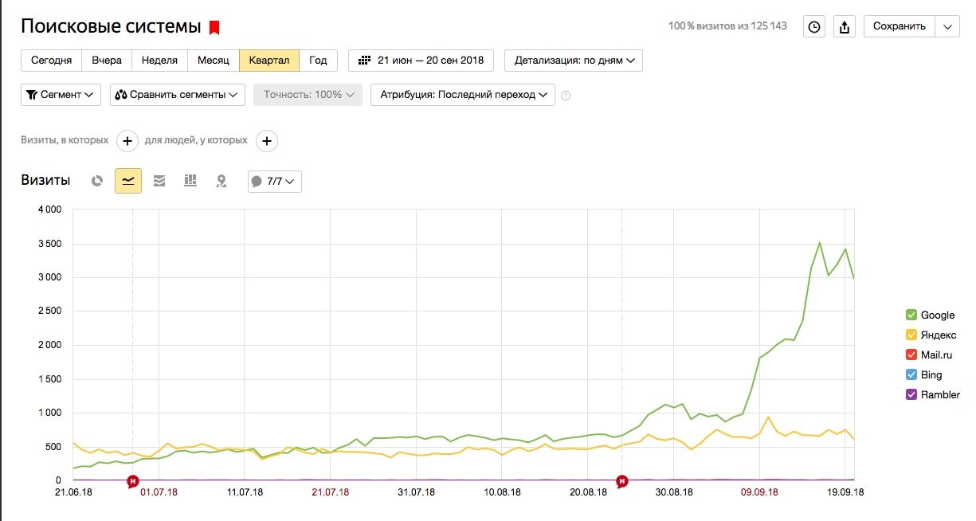Open the 21 июн — 20 сен 2018 date picker

pyautogui.click(x=421, y=61)
